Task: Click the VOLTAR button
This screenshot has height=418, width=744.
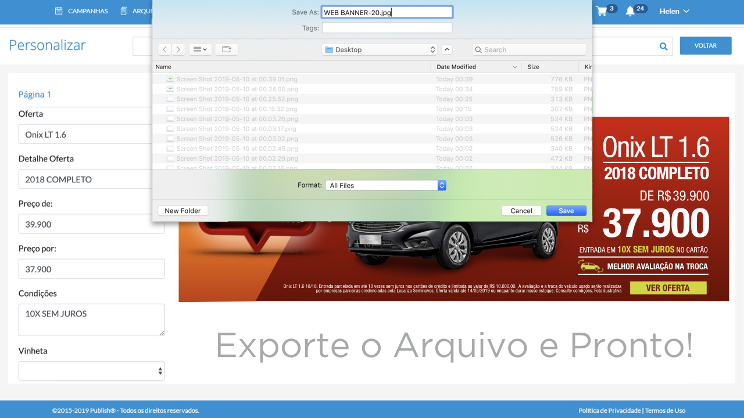Action: click(x=706, y=46)
